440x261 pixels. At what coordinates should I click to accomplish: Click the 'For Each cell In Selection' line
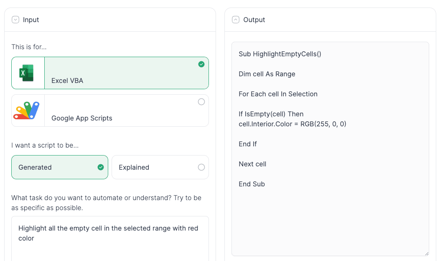click(x=278, y=94)
